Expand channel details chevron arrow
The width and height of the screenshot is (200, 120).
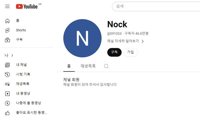143,41
